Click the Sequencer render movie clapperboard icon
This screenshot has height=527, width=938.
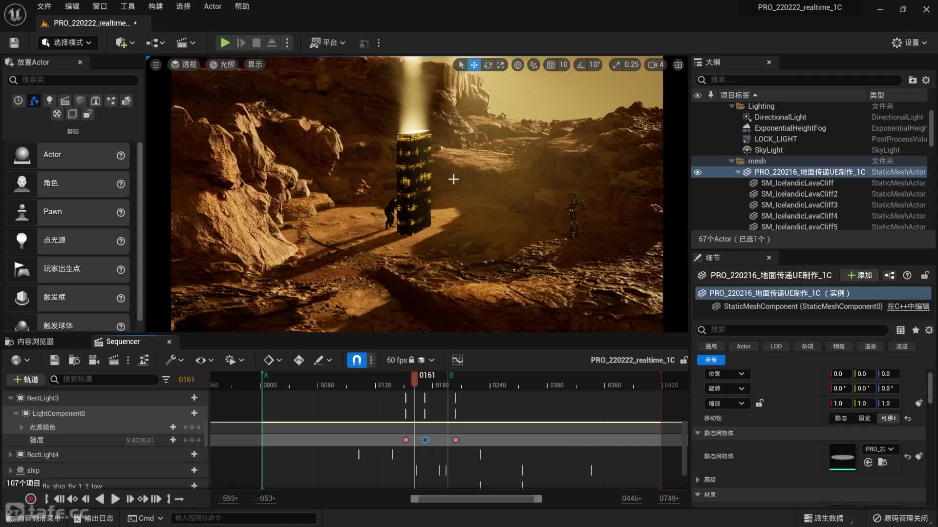[x=113, y=360]
